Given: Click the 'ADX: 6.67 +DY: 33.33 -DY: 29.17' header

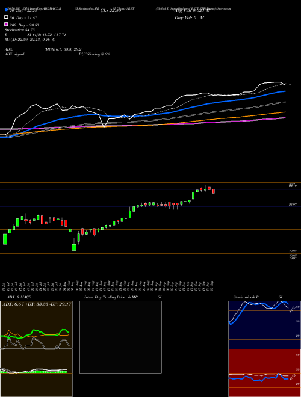Looking at the screenshot, I should click(37, 304).
